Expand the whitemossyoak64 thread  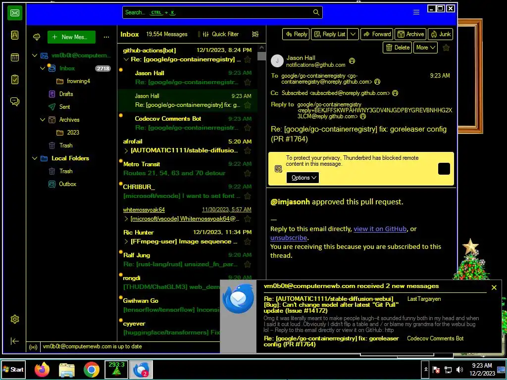pyautogui.click(x=126, y=219)
